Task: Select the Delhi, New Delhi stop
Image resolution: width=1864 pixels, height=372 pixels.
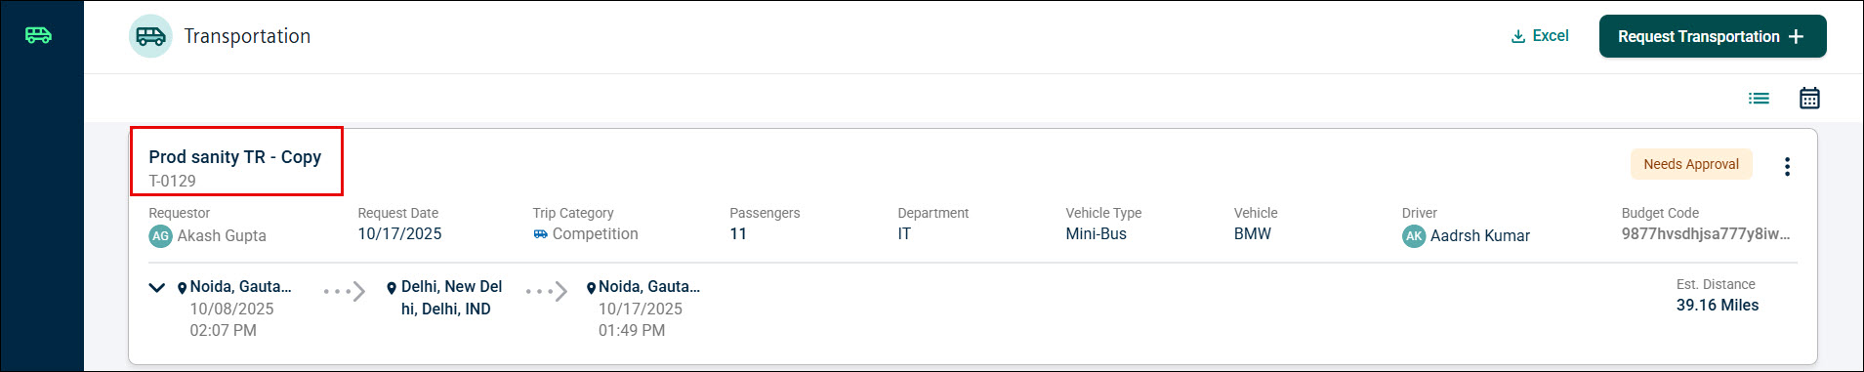Action: click(x=451, y=298)
